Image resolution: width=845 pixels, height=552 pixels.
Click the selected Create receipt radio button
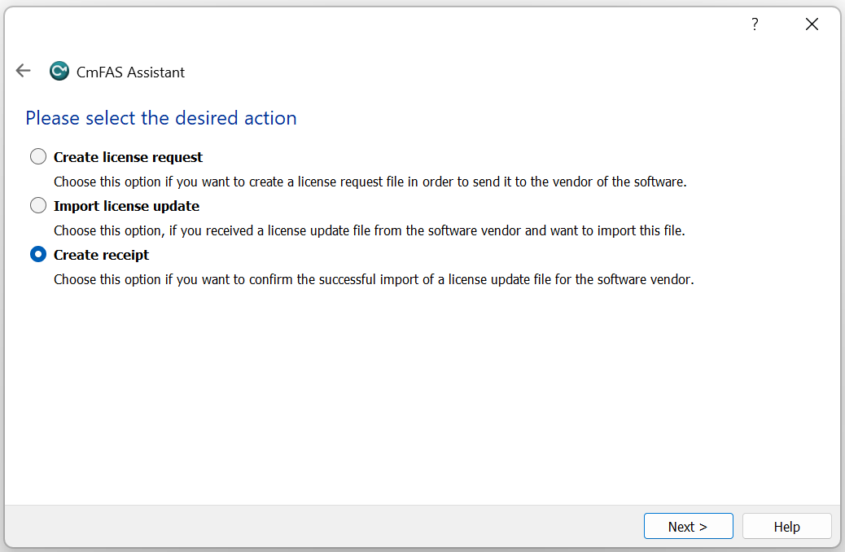[x=38, y=255]
